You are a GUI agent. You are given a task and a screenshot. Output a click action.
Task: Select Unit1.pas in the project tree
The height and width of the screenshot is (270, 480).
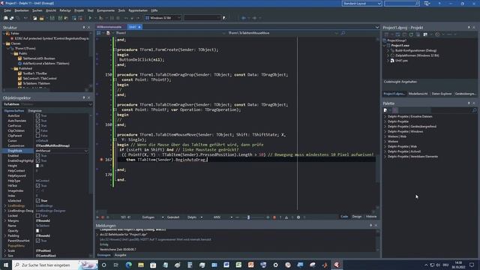click(x=401, y=61)
